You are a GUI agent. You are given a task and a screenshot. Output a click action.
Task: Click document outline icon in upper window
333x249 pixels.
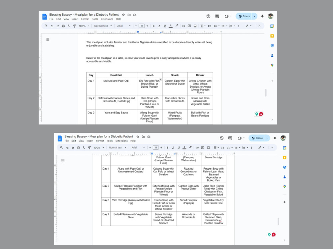(48, 39)
